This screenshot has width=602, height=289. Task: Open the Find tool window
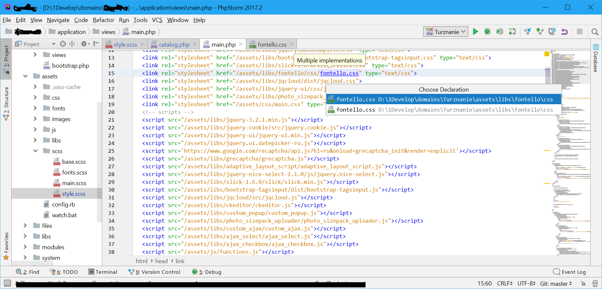28,272
